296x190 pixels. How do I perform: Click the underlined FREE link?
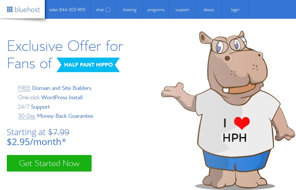[x=24, y=88]
